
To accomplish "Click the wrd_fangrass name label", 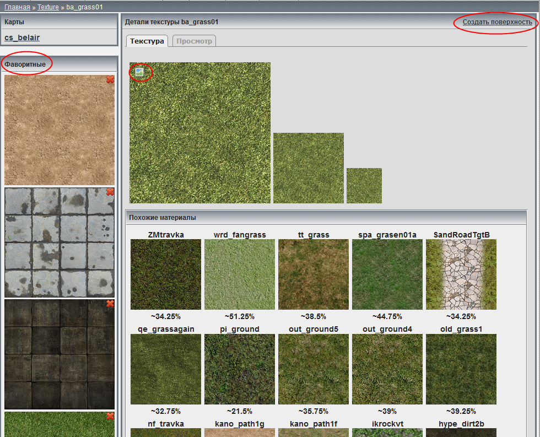I will (x=240, y=235).
